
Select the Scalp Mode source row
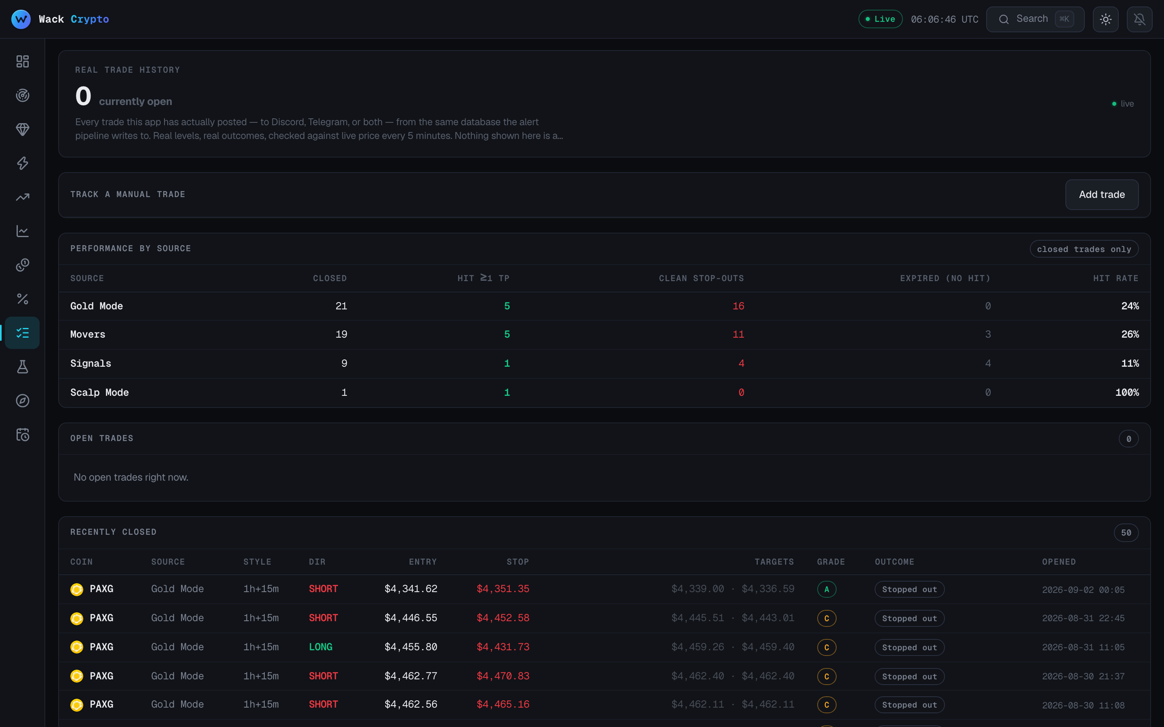[x=604, y=393]
